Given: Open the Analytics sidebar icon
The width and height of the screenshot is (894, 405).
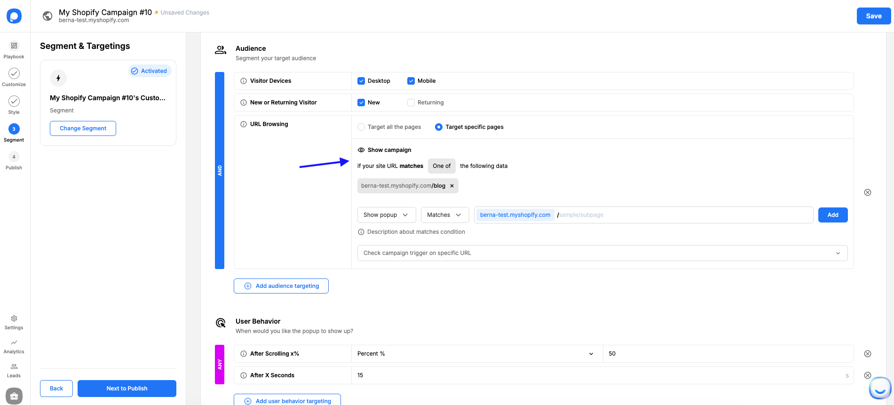Looking at the screenshot, I should [14, 343].
